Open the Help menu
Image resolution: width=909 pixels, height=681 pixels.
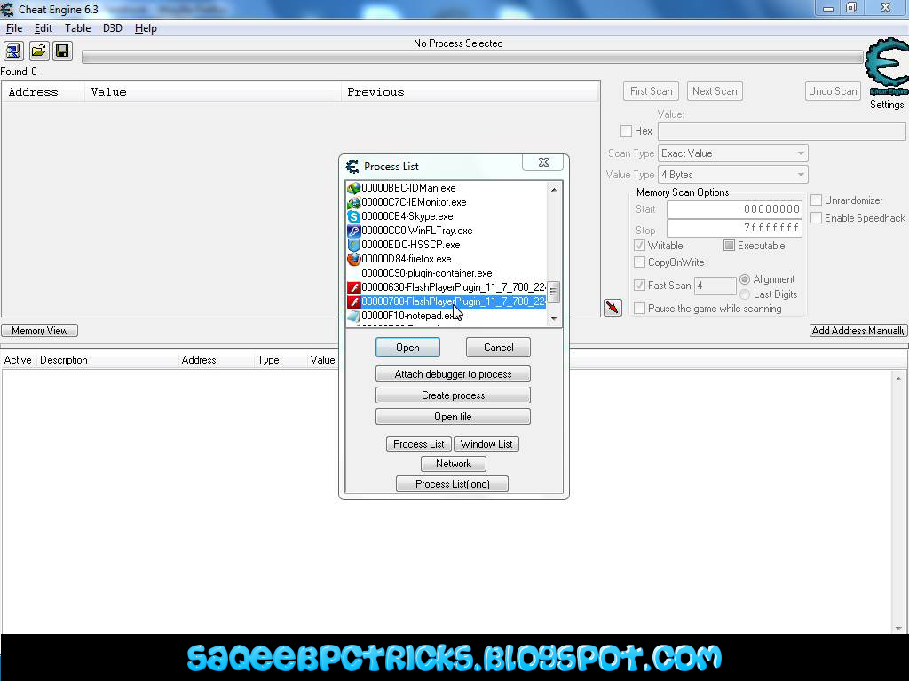146,28
